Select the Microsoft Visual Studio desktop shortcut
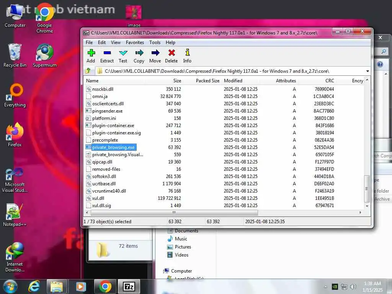 click(x=15, y=180)
